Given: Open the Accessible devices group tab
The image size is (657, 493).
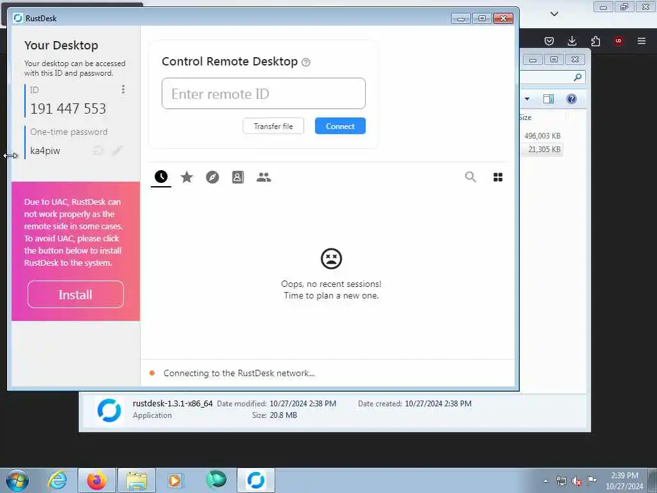Looking at the screenshot, I should coord(264,177).
